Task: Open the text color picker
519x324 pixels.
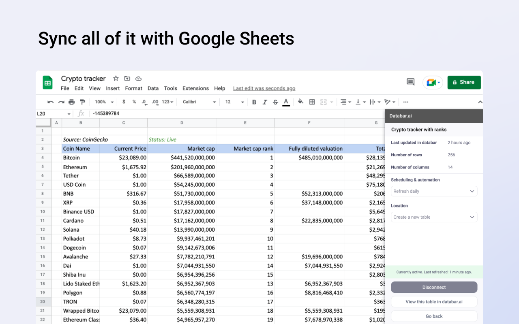Action: pyautogui.click(x=286, y=102)
